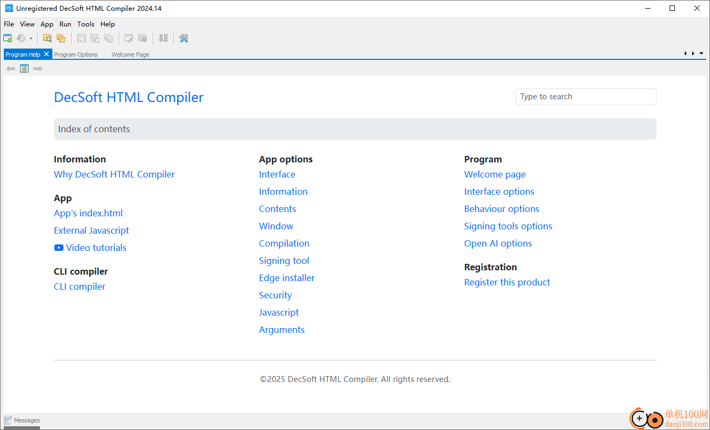Screen dimensions: 710x430
Task: Close the Program Help tab
Action: click(47, 54)
